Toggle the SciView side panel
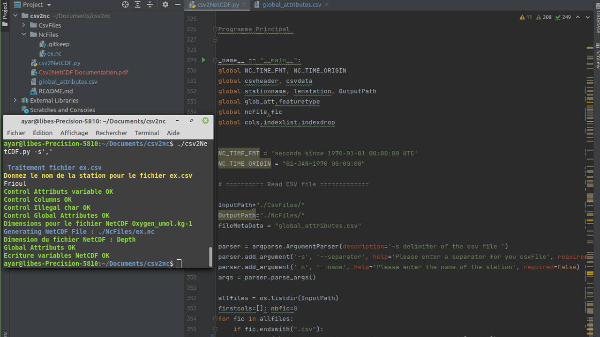 [598, 56]
